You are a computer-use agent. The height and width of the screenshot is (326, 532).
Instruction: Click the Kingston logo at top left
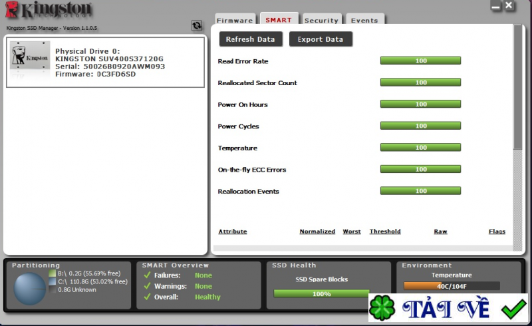click(x=49, y=10)
